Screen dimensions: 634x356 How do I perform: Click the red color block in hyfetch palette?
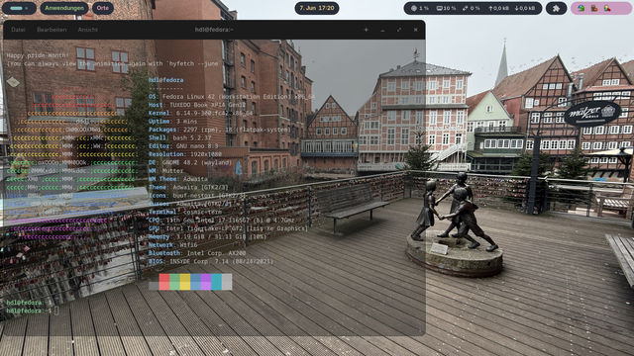tap(164, 282)
